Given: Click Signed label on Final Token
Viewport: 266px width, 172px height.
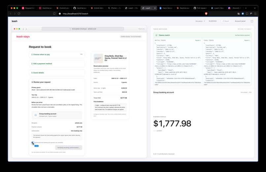Looking at the screenshot, I should (247, 40).
